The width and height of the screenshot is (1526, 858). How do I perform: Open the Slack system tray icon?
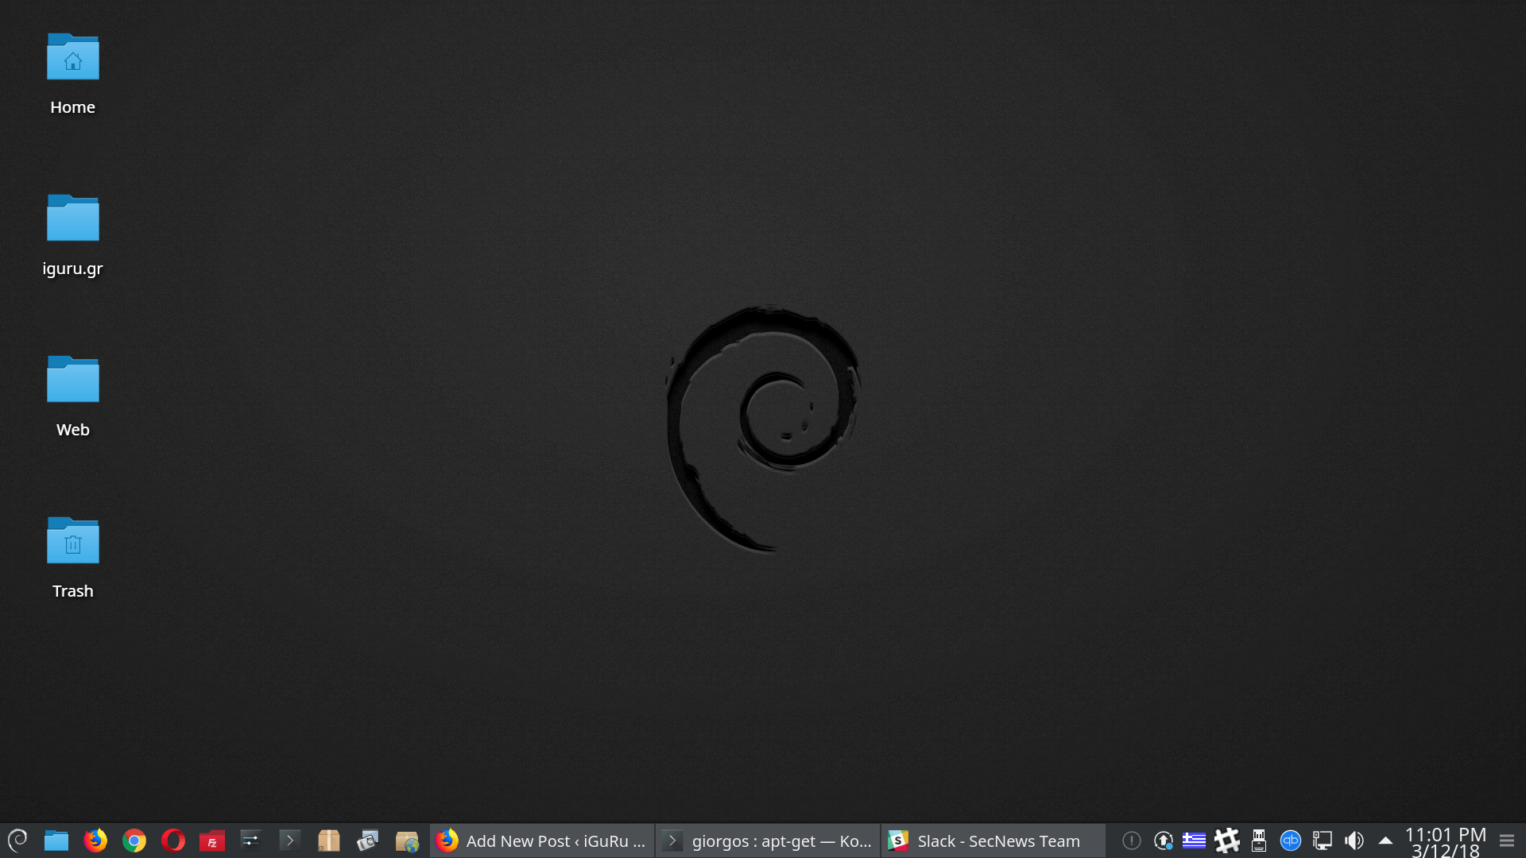[1227, 841]
